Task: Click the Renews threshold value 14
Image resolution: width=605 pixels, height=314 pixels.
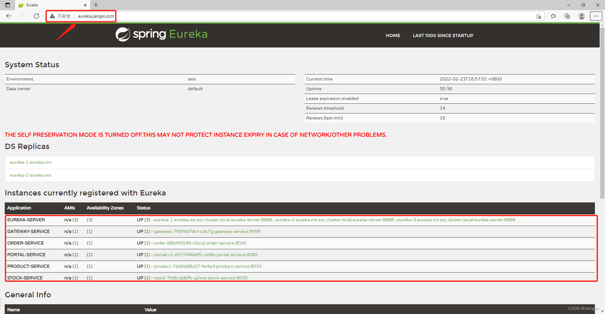Action: pos(442,108)
